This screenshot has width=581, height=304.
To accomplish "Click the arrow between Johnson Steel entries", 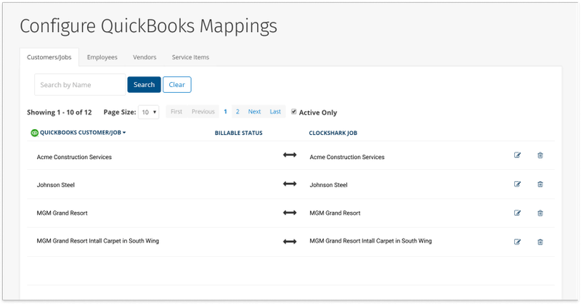I will pos(290,184).
